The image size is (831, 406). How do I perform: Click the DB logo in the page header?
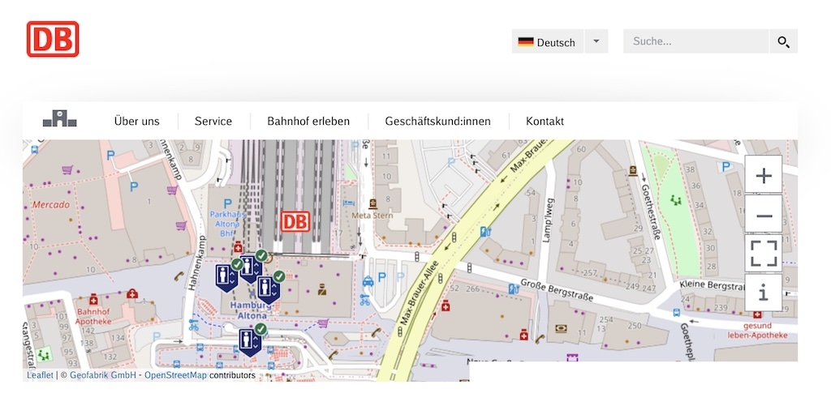(53, 39)
